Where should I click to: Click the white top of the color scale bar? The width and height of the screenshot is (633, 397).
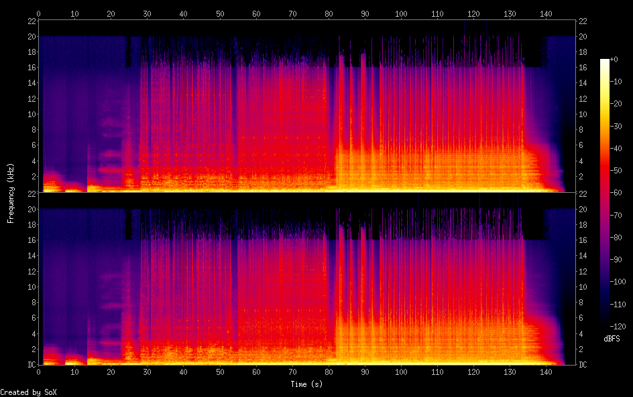(605, 62)
